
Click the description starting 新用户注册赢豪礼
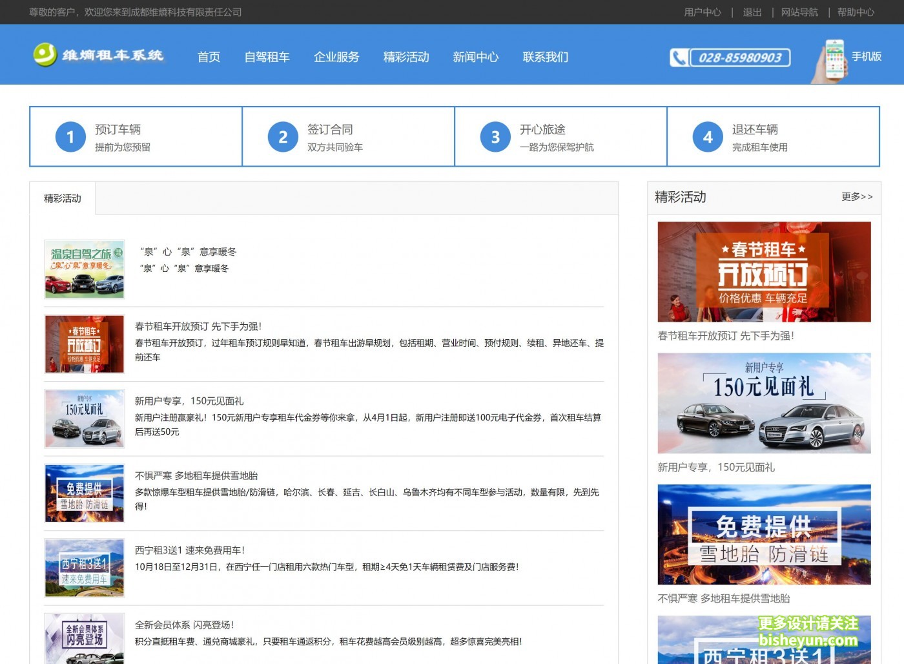pyautogui.click(x=368, y=425)
